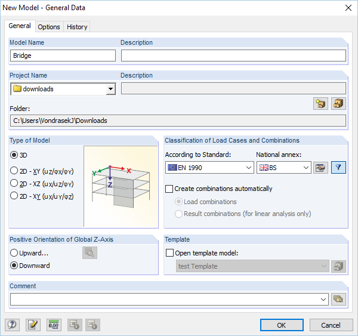
Task: Open the National annex BS dropdown
Action: 284,168
